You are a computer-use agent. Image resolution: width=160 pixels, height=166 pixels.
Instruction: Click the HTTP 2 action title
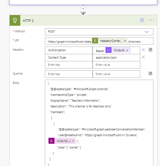pyautogui.click(x=28, y=21)
